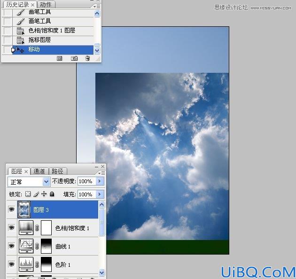Click Layers panel scrollbar thumb

pyautogui.click(x=101, y=222)
